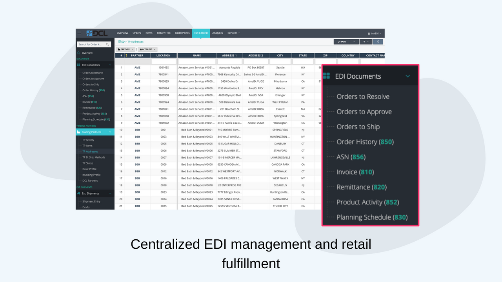This screenshot has height=282, width=502.
Task: Click the export icon button at far right
Action: [x=378, y=42]
